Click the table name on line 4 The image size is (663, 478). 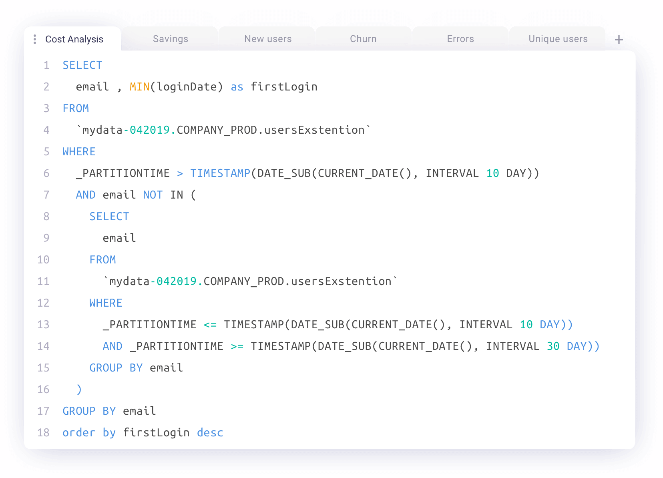[223, 130]
